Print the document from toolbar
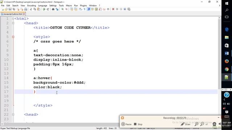This screenshot has width=232, height=130. (26, 9)
